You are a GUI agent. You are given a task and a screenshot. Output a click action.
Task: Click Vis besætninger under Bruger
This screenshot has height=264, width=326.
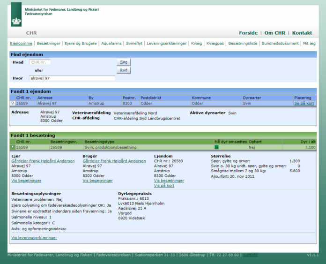(97, 181)
